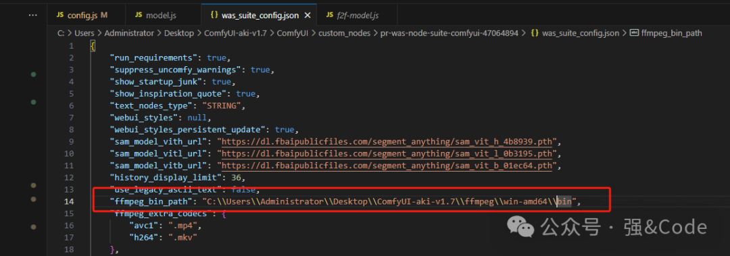Select the ComfyUI breadcrumb segment
This screenshot has width=730, height=256.
click(x=293, y=33)
